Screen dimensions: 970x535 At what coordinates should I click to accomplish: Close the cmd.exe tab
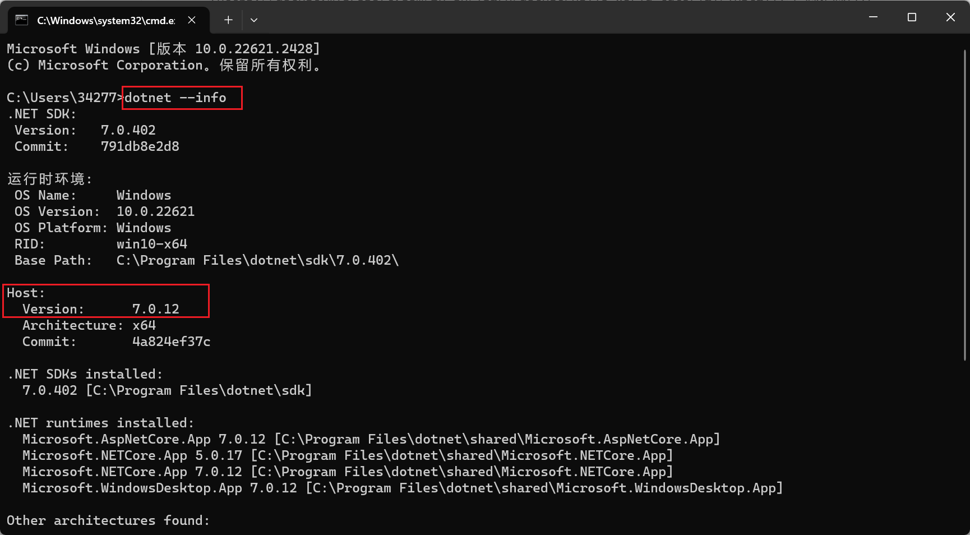coord(192,20)
